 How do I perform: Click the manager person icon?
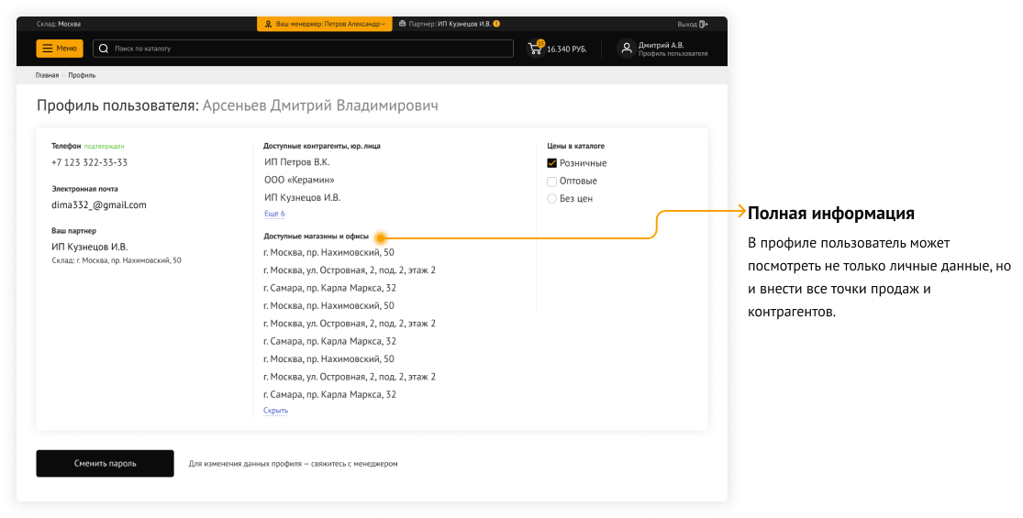click(x=268, y=24)
